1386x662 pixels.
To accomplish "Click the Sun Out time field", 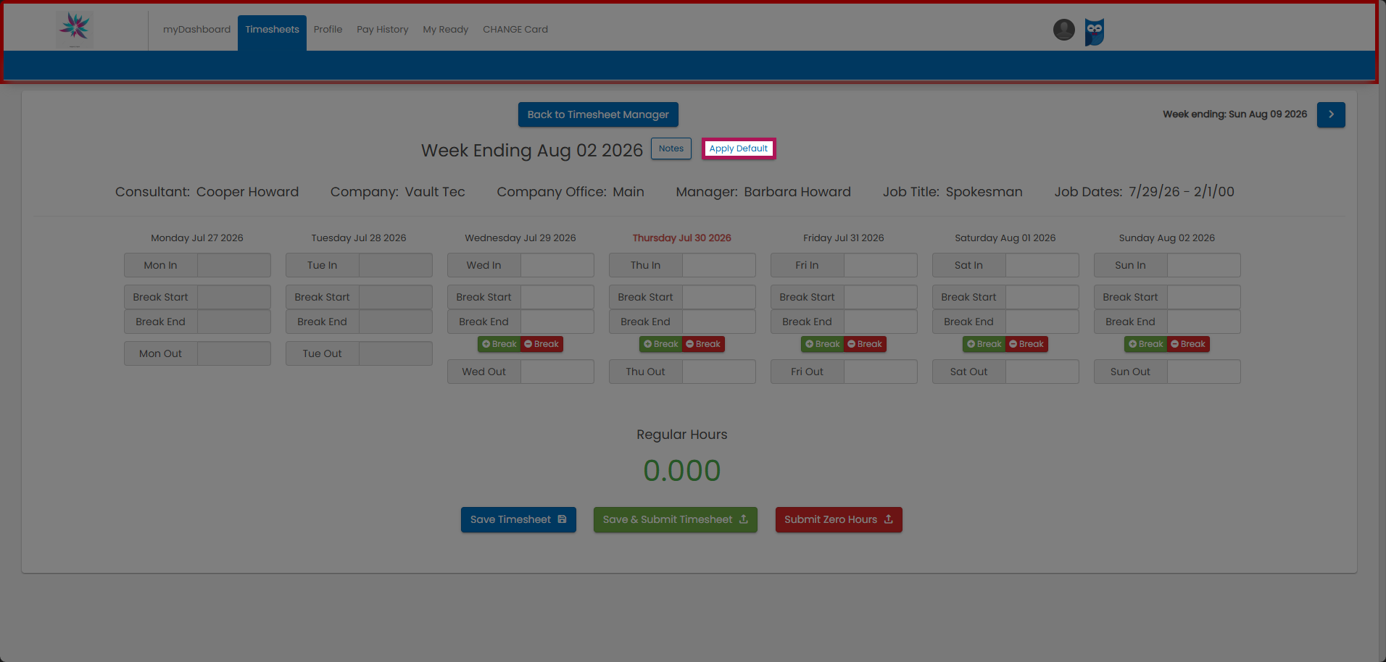I will click(1204, 372).
